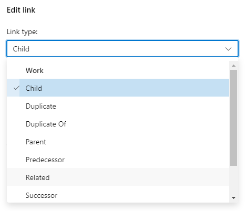Collapse the Link type dropdown chevron
This screenshot has width=246, height=211.
point(228,49)
